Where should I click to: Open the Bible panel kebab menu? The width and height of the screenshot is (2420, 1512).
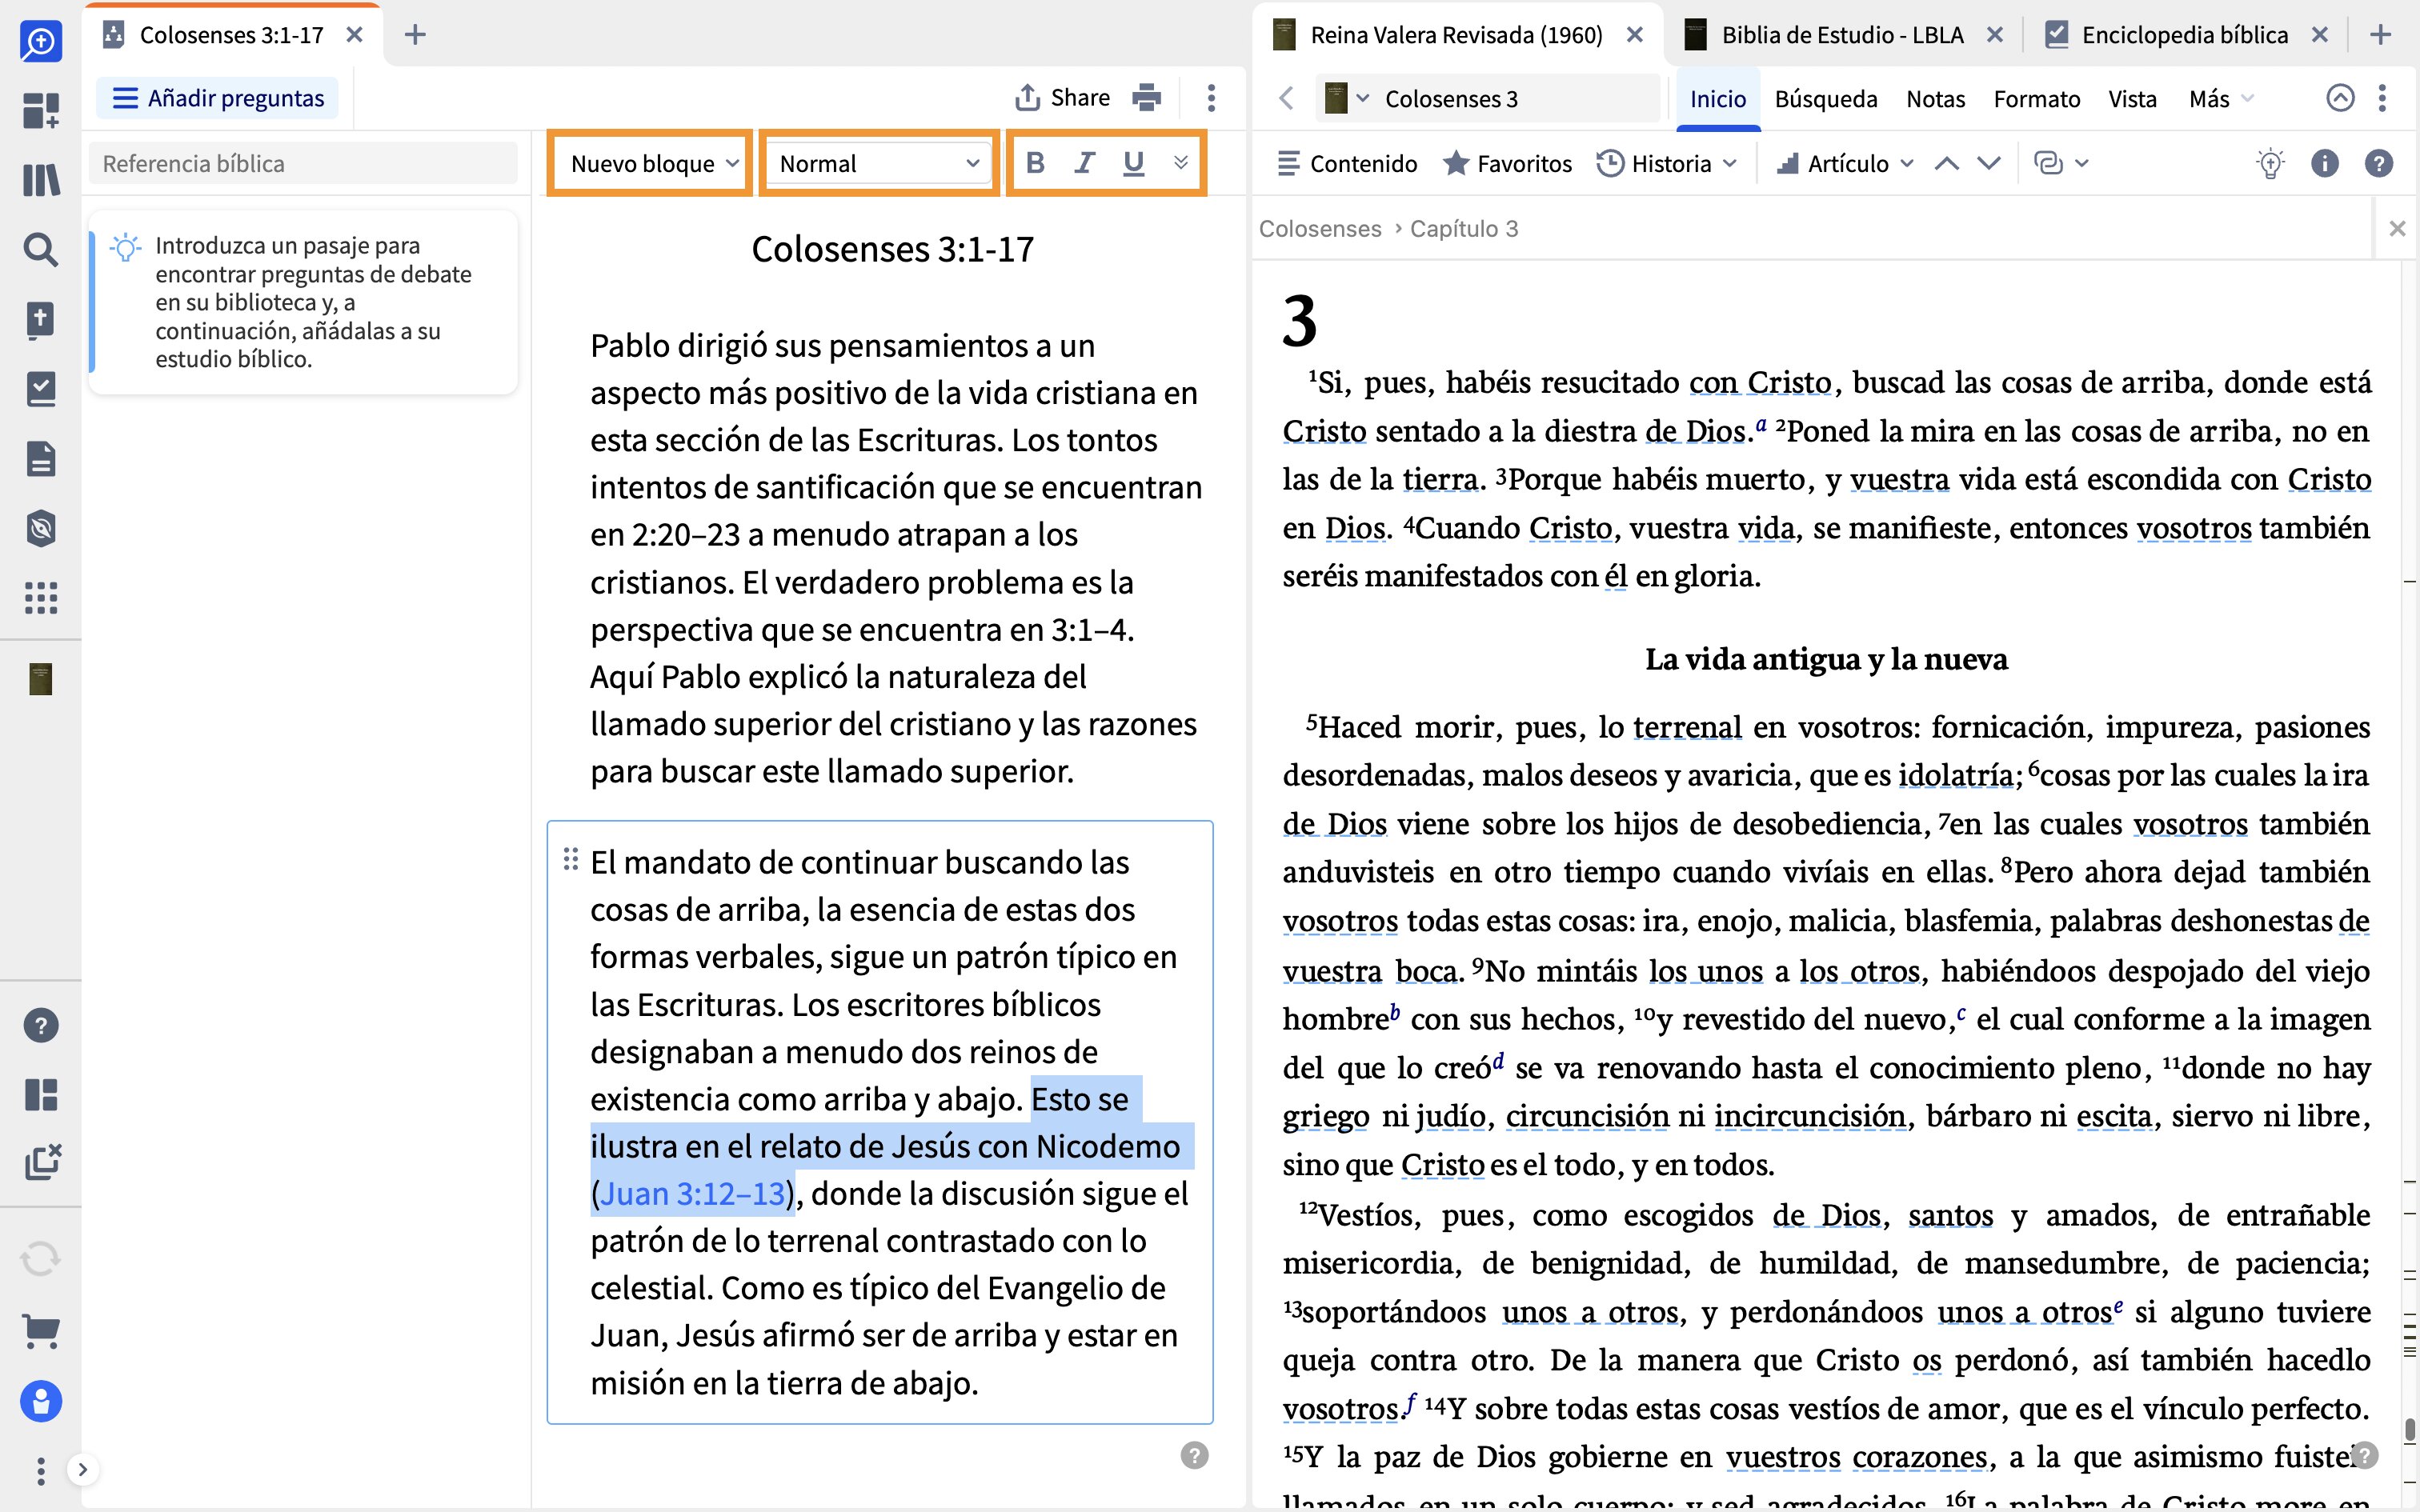2382,98
